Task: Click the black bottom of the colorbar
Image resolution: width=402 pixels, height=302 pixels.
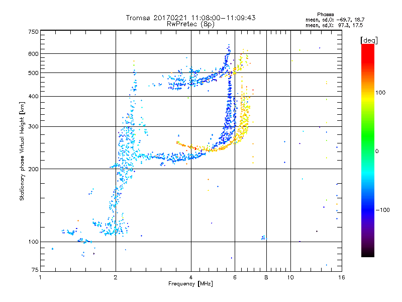Action: [368, 253]
